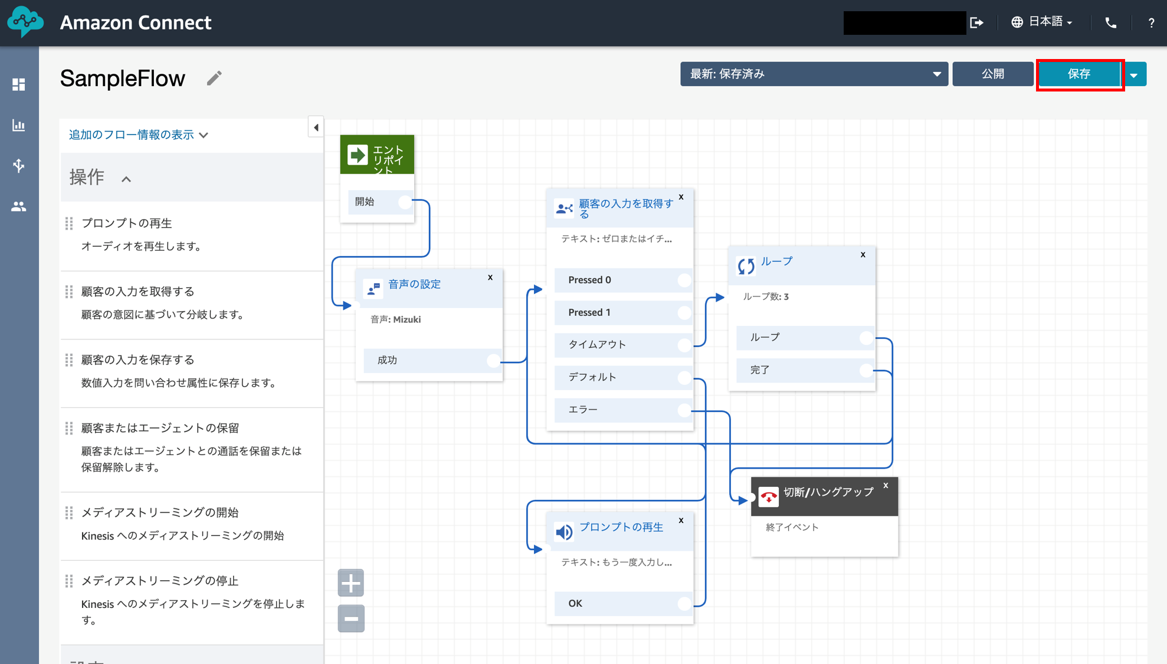Screen dimensions: 1167x664
Task: Click the 完了 output connector
Action: (x=866, y=371)
